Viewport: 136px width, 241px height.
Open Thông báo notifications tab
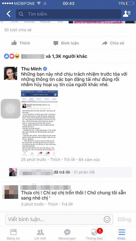[94, 234]
